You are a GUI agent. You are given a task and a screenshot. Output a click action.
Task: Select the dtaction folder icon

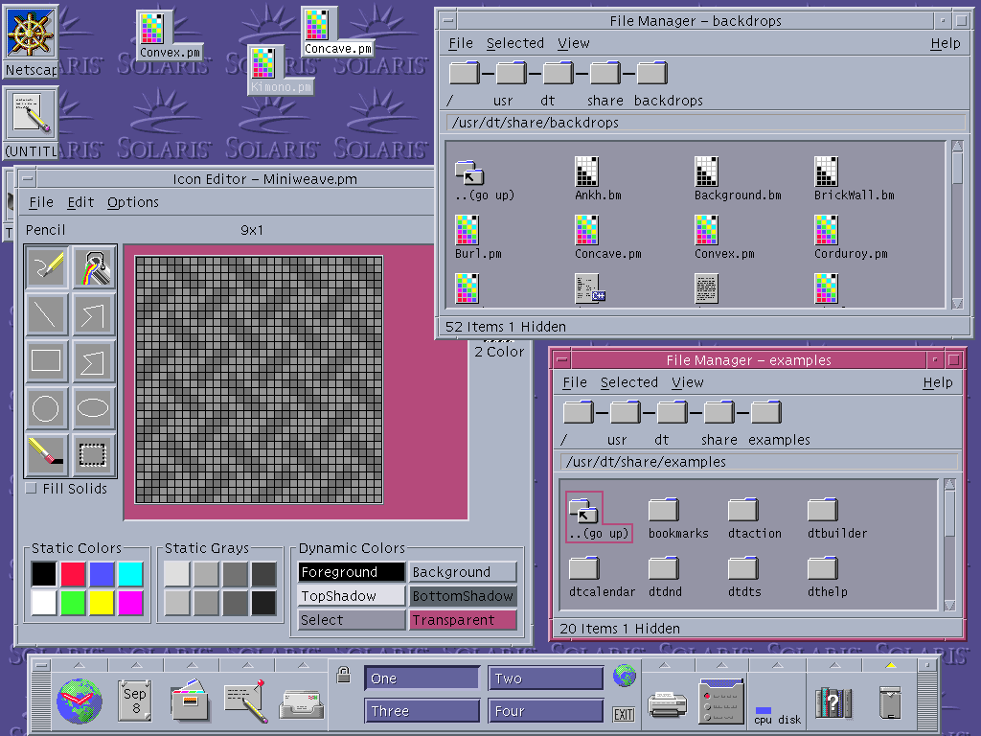743,510
